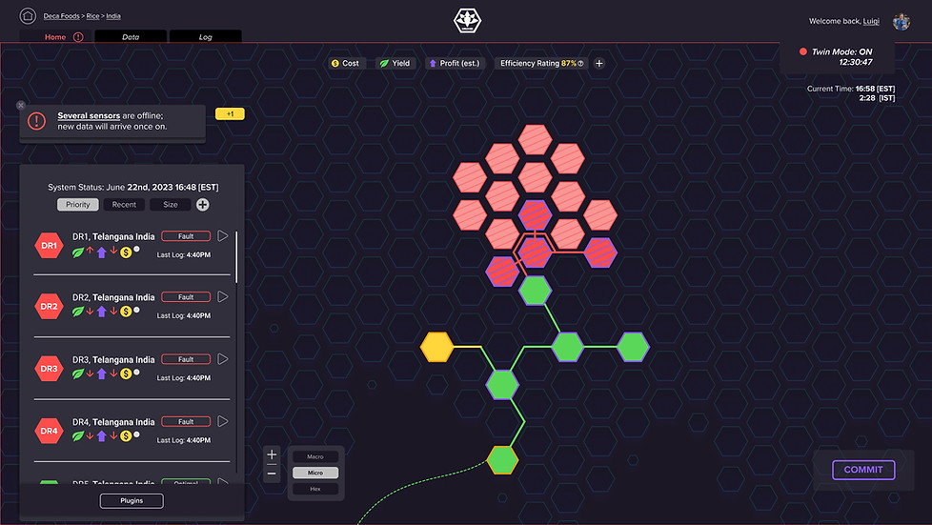The width and height of the screenshot is (932, 525).
Task: Click DR1 profit purple arrow icon
Action: click(102, 252)
